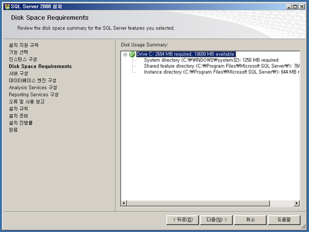Screen dimensions: 309x232
Task: Click the 데이터베이스 엔진 구성 step
Action: pyautogui.click(x=32, y=80)
